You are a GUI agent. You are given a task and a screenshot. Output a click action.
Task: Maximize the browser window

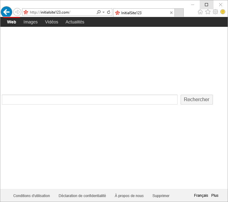click(206, 5)
